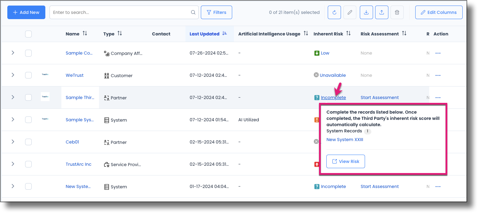Click the search magnifier icon
This screenshot has height=213, width=478.
pyautogui.click(x=193, y=12)
